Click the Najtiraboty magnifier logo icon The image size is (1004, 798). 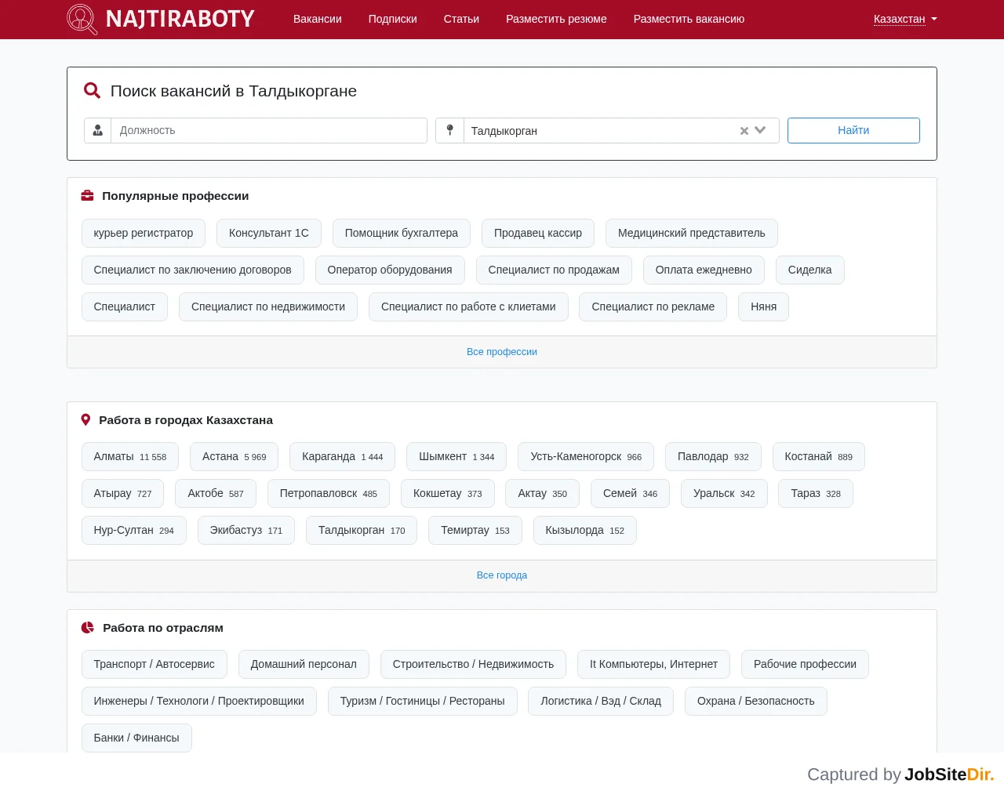point(82,19)
